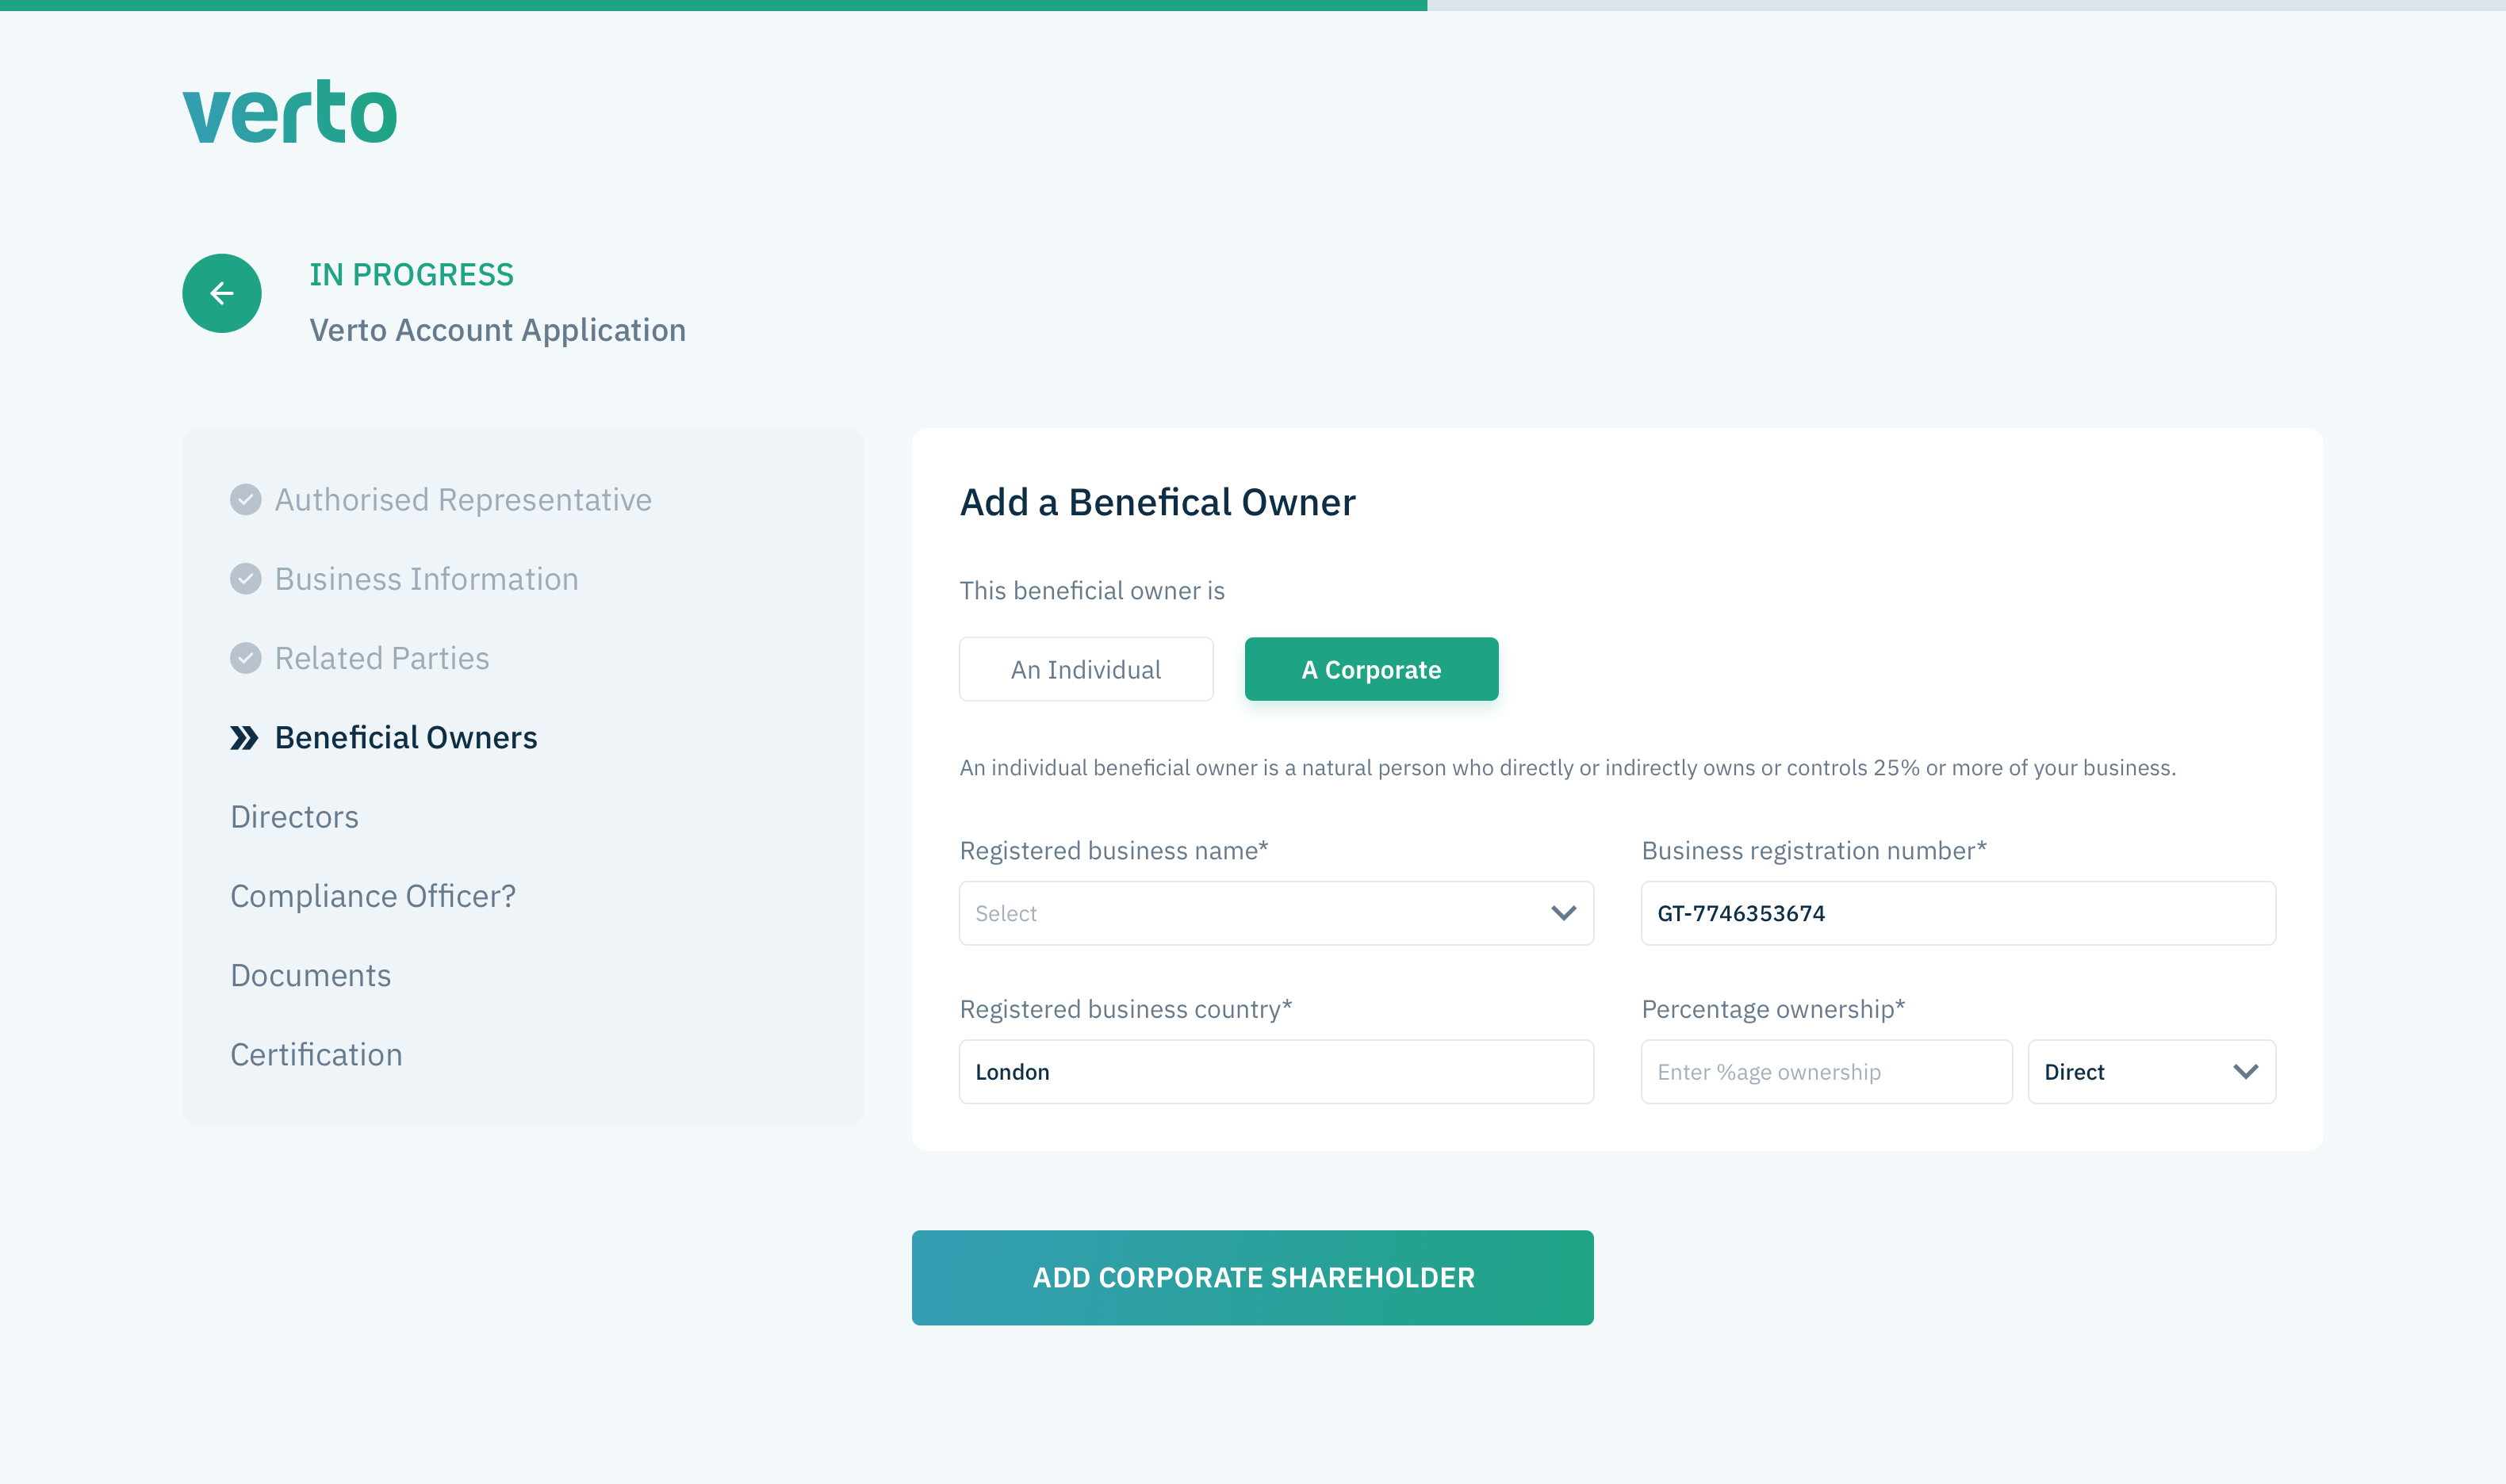Click the Verto logo

289,112
